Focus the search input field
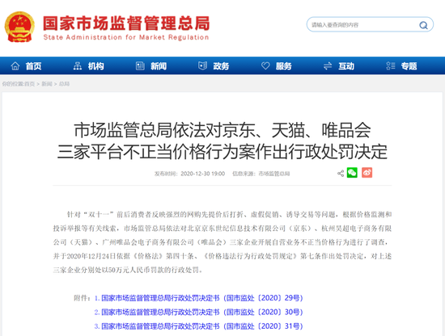This screenshot has height=336, width=445. click(363, 25)
